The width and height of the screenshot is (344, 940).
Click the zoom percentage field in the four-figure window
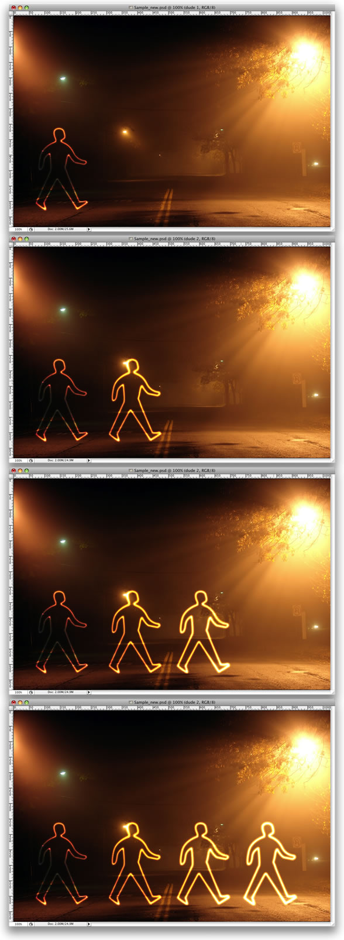click(x=19, y=924)
